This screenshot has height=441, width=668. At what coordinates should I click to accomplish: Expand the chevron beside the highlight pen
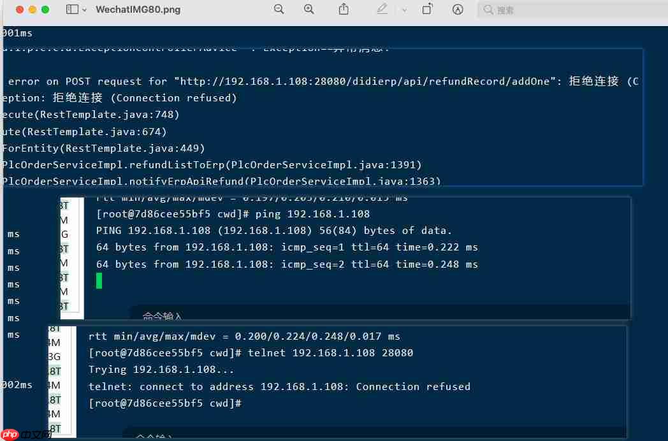404,10
